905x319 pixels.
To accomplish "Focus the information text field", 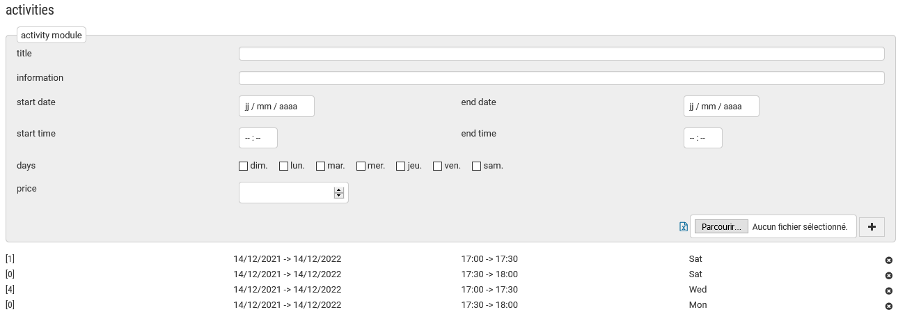I will pos(561,78).
